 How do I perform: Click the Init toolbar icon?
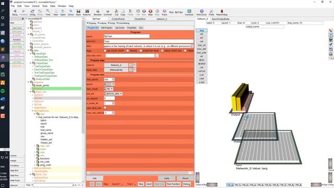pyautogui.click(x=138, y=12)
